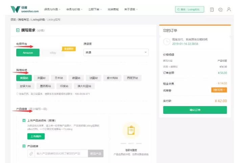
Task: Click the estimated delivery time 2019-01-16 22:38:56
Action: point(185,44)
